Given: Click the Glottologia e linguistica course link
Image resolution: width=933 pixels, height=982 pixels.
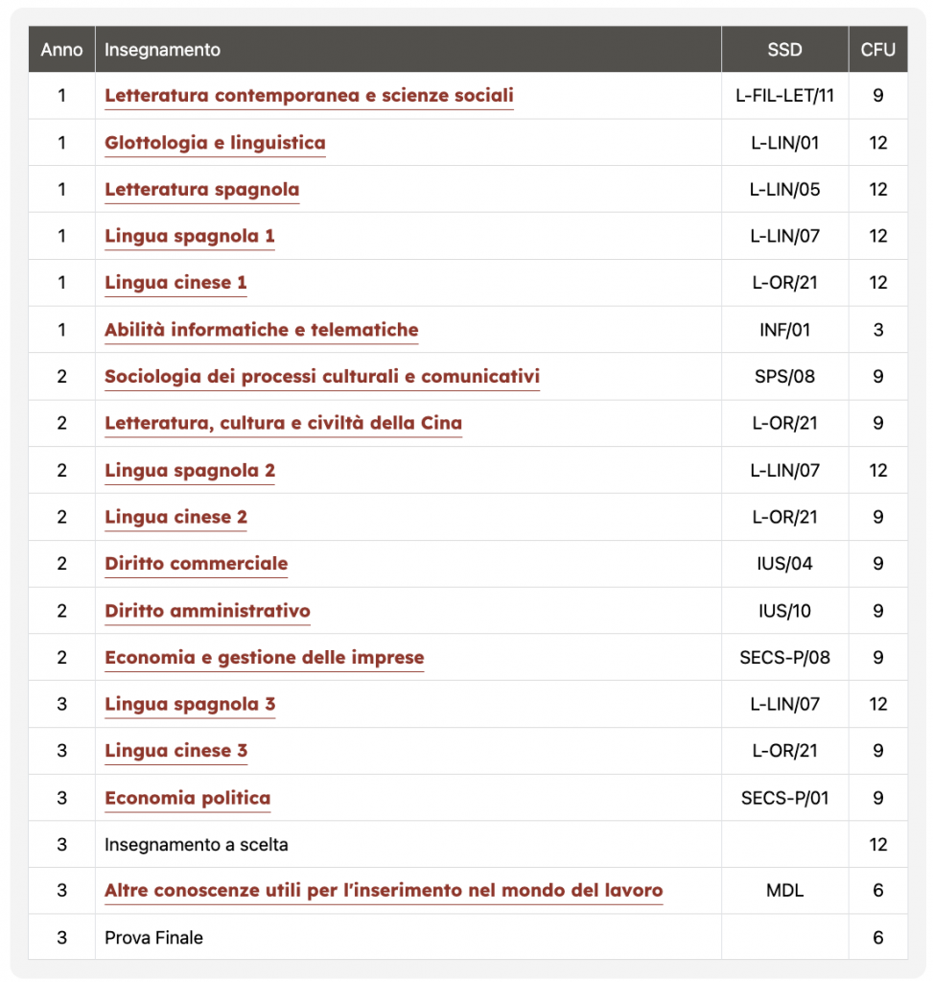Looking at the screenshot, I should coord(215,143).
